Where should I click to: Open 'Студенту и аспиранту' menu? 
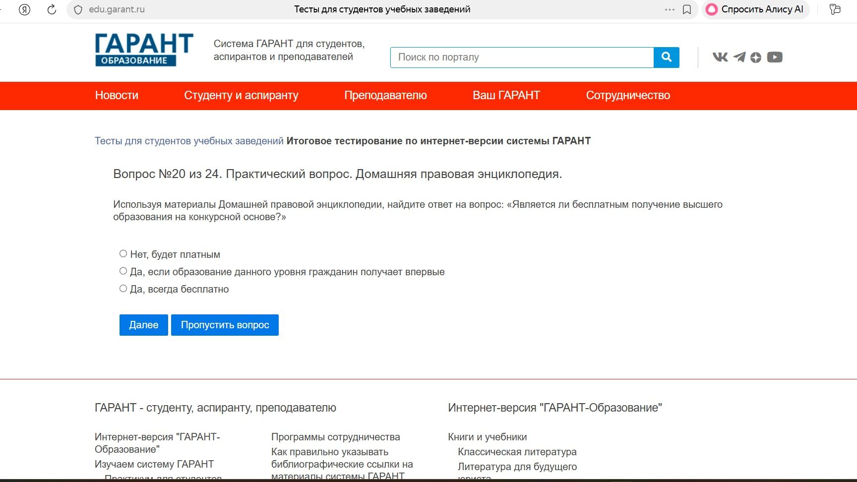[x=241, y=95]
